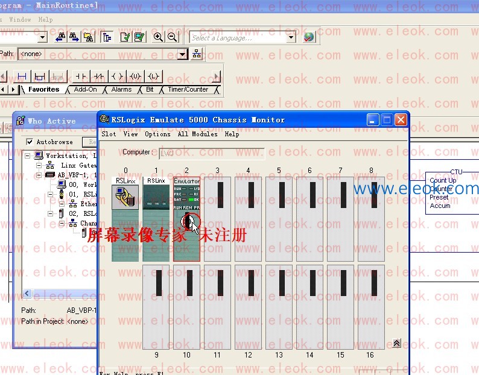Open the RSWho network browse icon
The width and height of the screenshot is (479, 375).
point(197,54)
